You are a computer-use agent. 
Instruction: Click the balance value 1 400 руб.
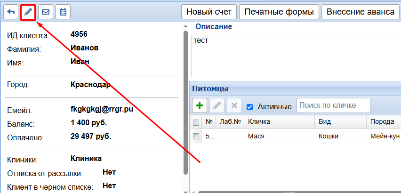click(x=89, y=123)
